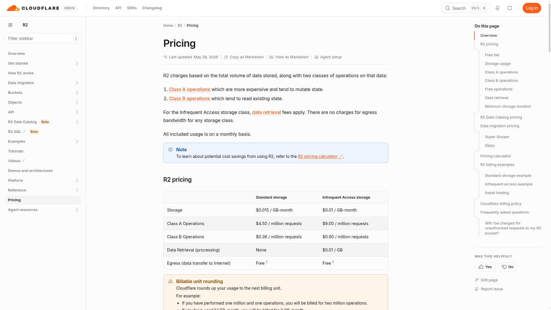Jump to Free tier section

click(x=492, y=55)
